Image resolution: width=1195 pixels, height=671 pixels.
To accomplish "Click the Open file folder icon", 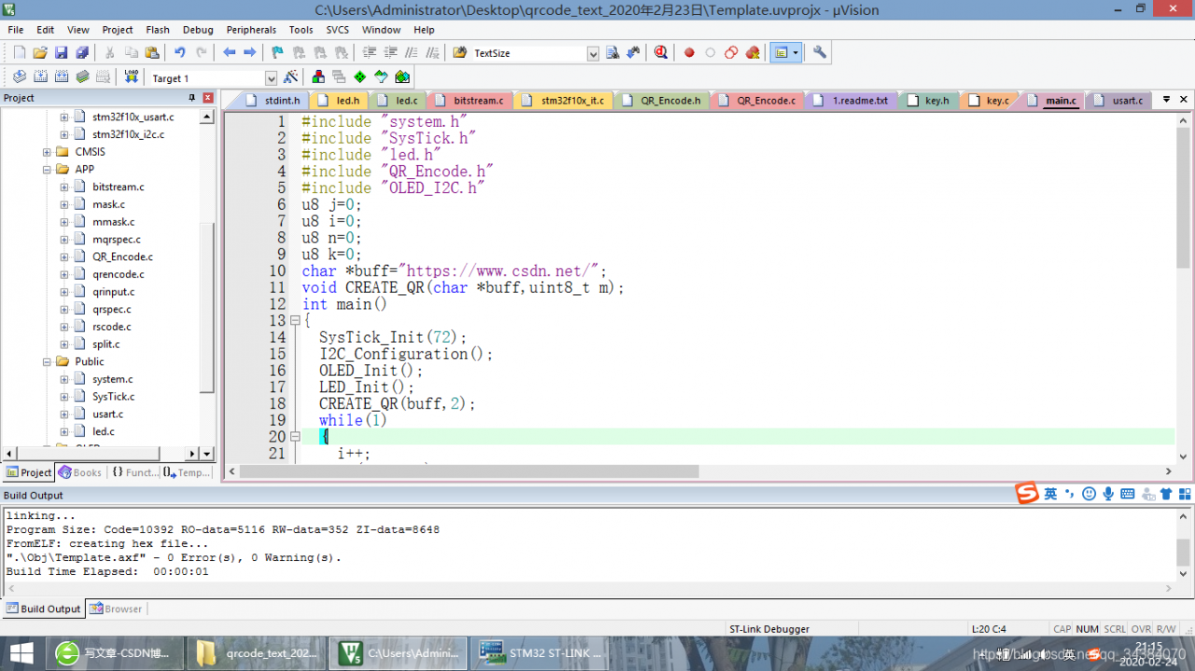I will [x=39, y=53].
